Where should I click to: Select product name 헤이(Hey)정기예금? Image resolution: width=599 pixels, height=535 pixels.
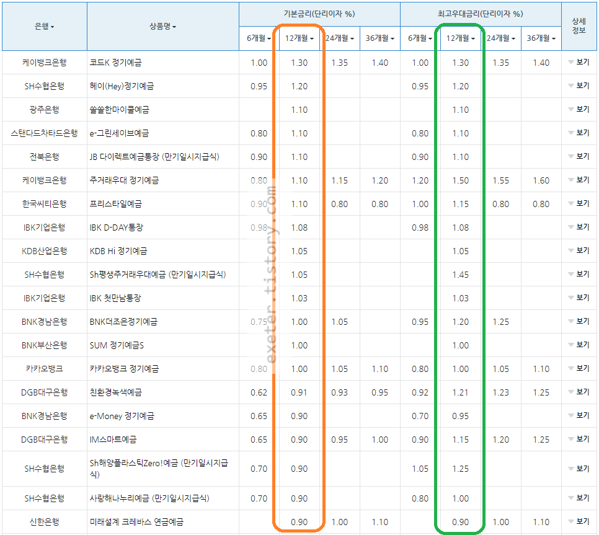[x=122, y=86]
